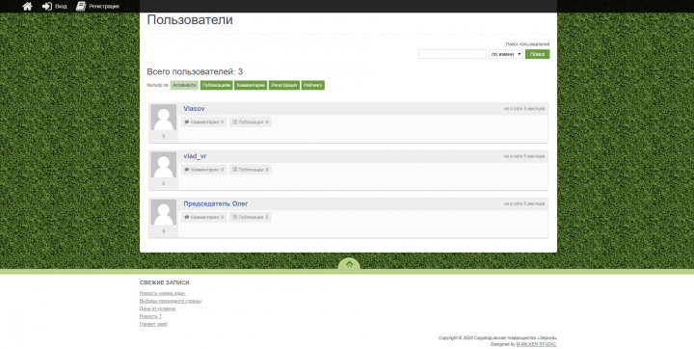Click the scroll-to-top chevron button
This screenshot has height=349, width=694.
[349, 264]
